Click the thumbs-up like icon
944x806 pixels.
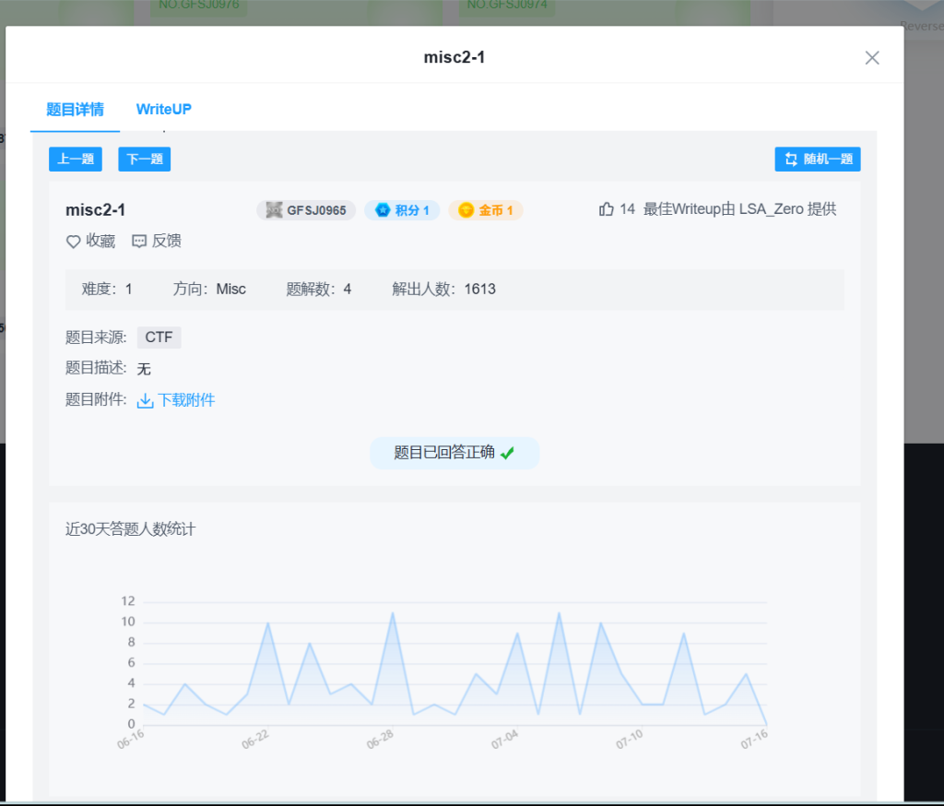606,209
